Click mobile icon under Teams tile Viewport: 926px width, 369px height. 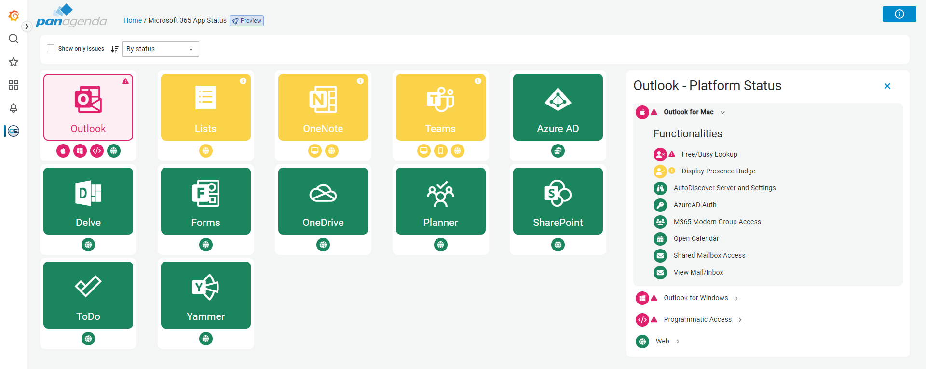441,151
